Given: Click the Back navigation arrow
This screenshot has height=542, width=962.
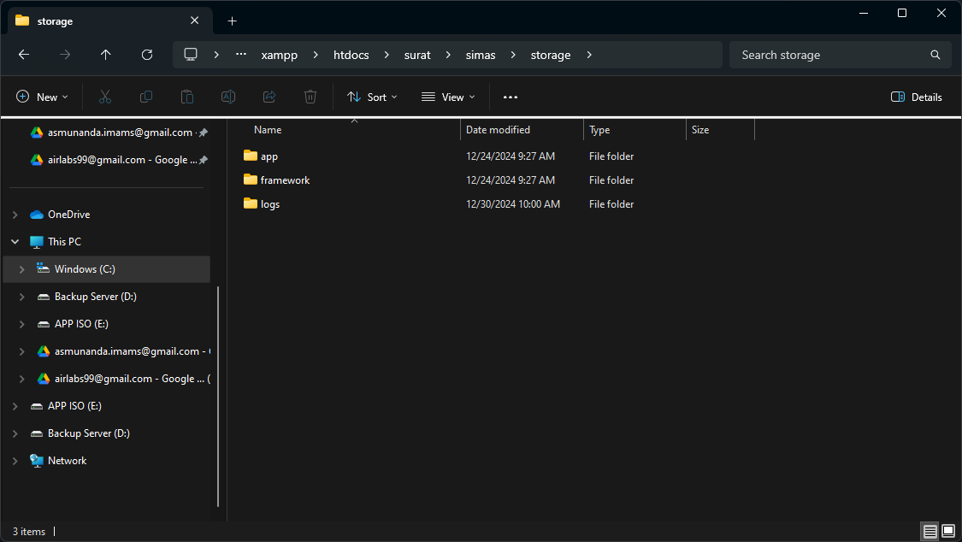Looking at the screenshot, I should pos(24,55).
